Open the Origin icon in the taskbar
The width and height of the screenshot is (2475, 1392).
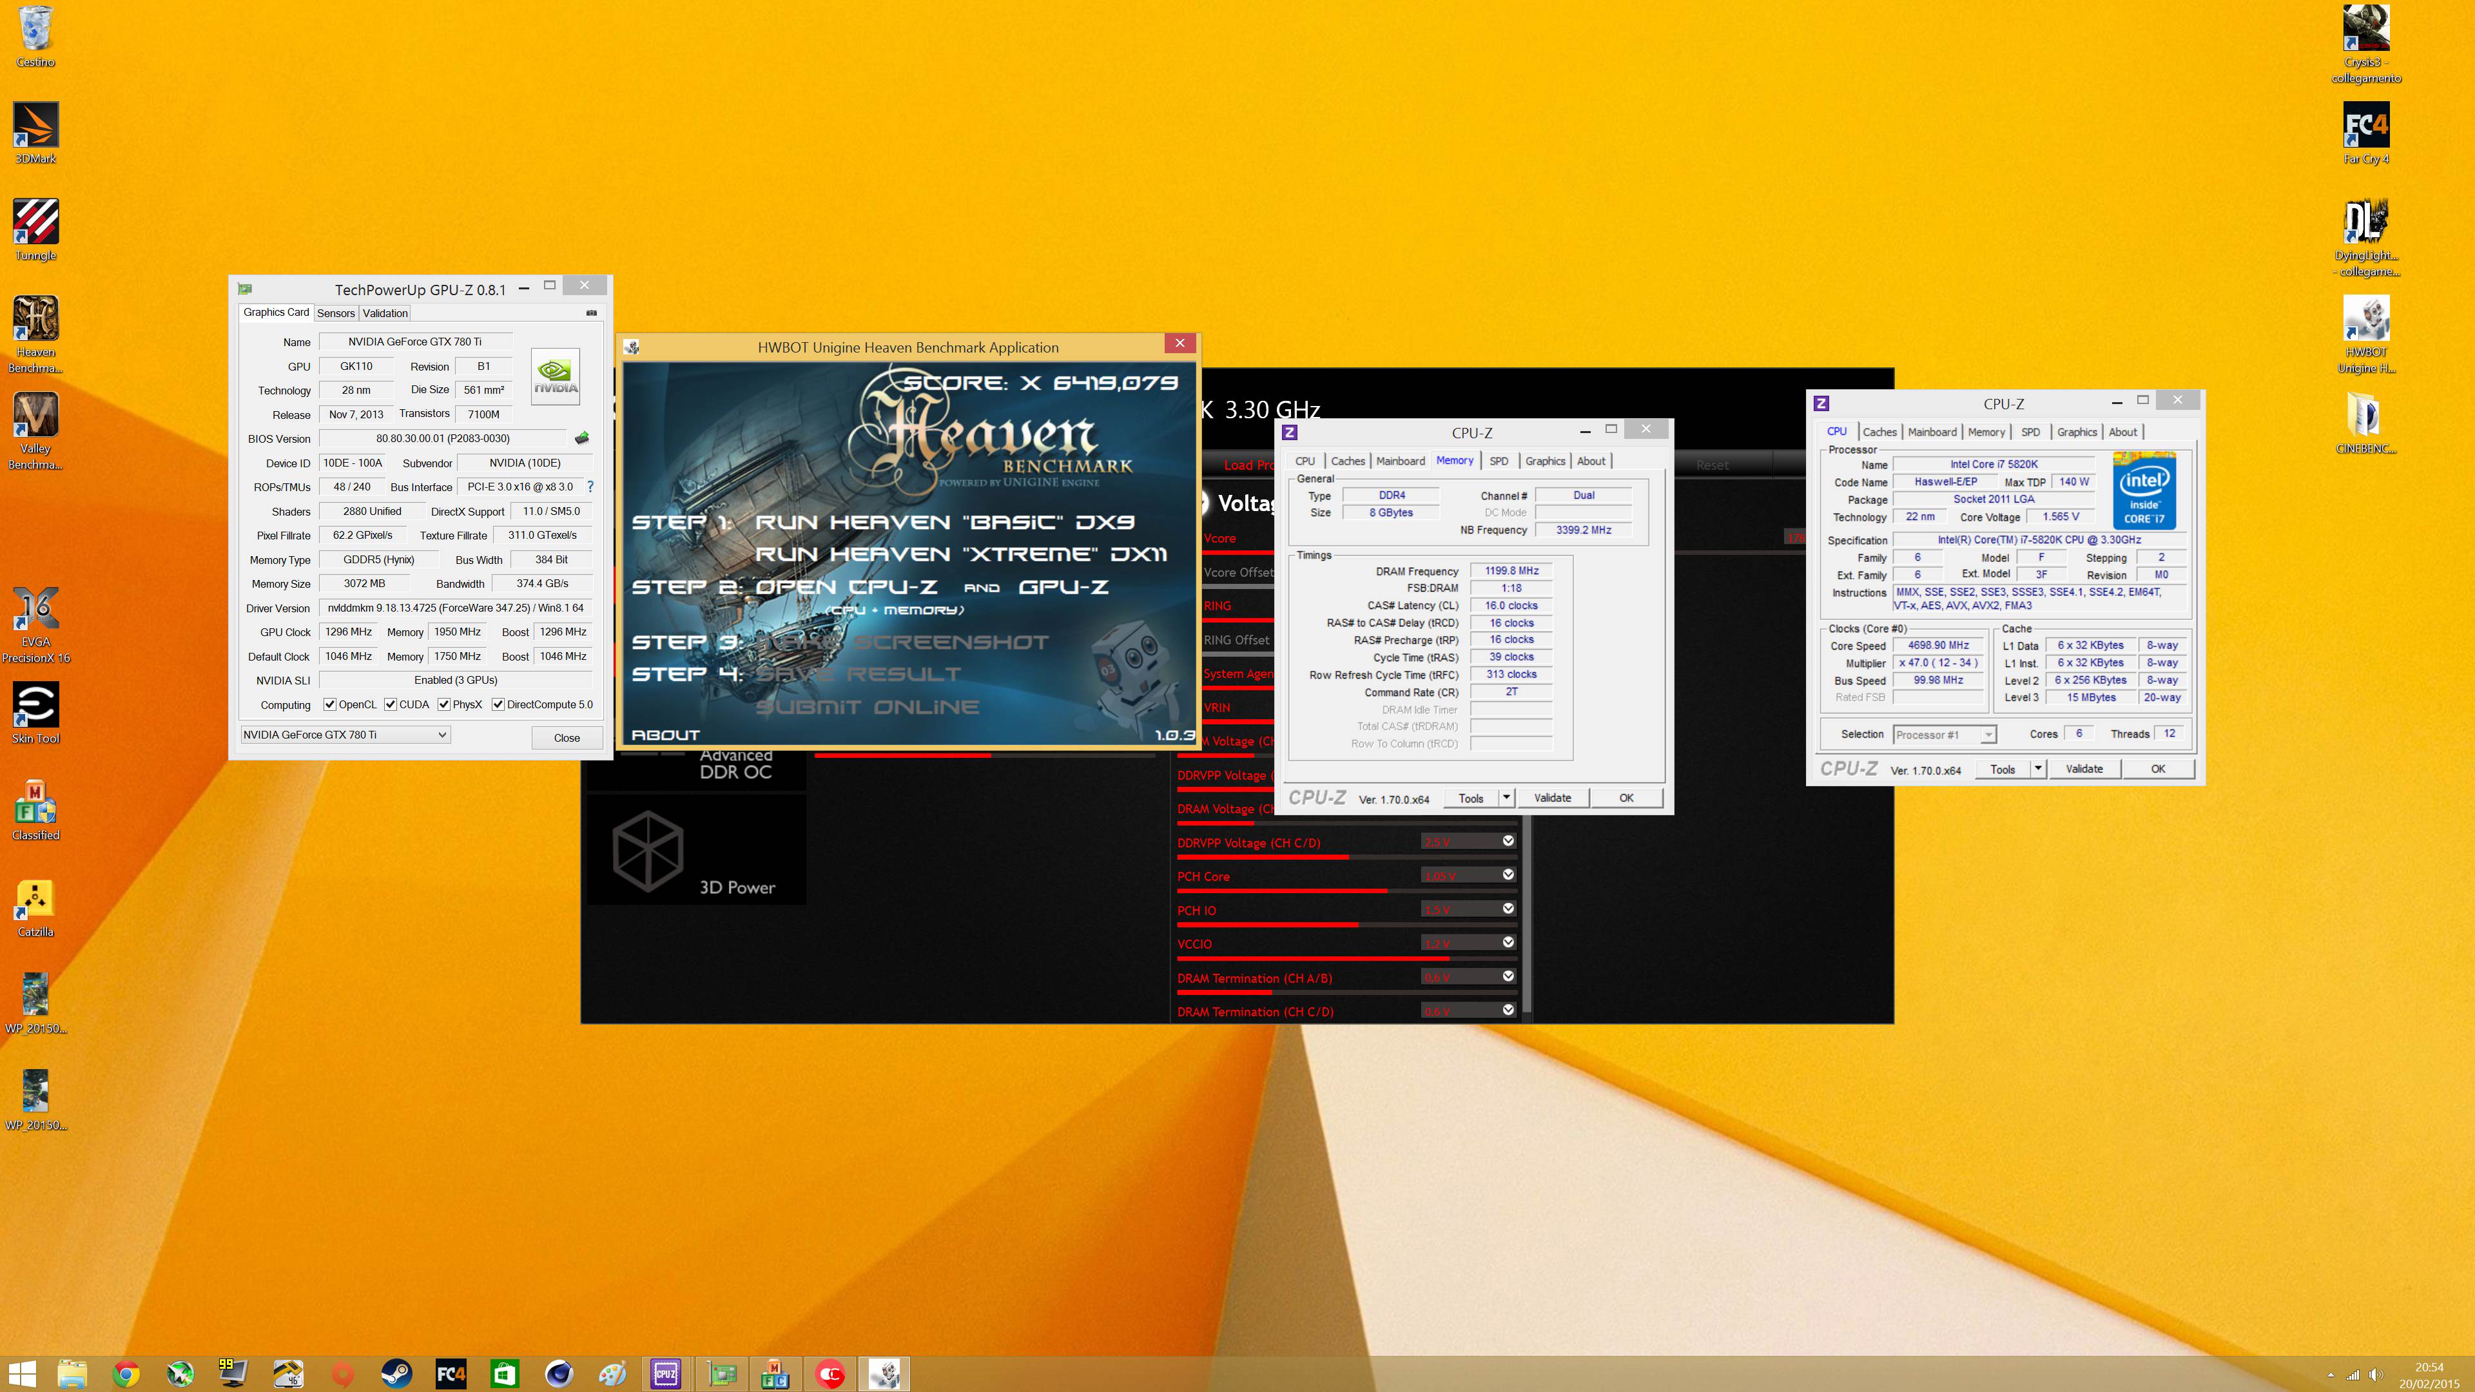point(342,1374)
